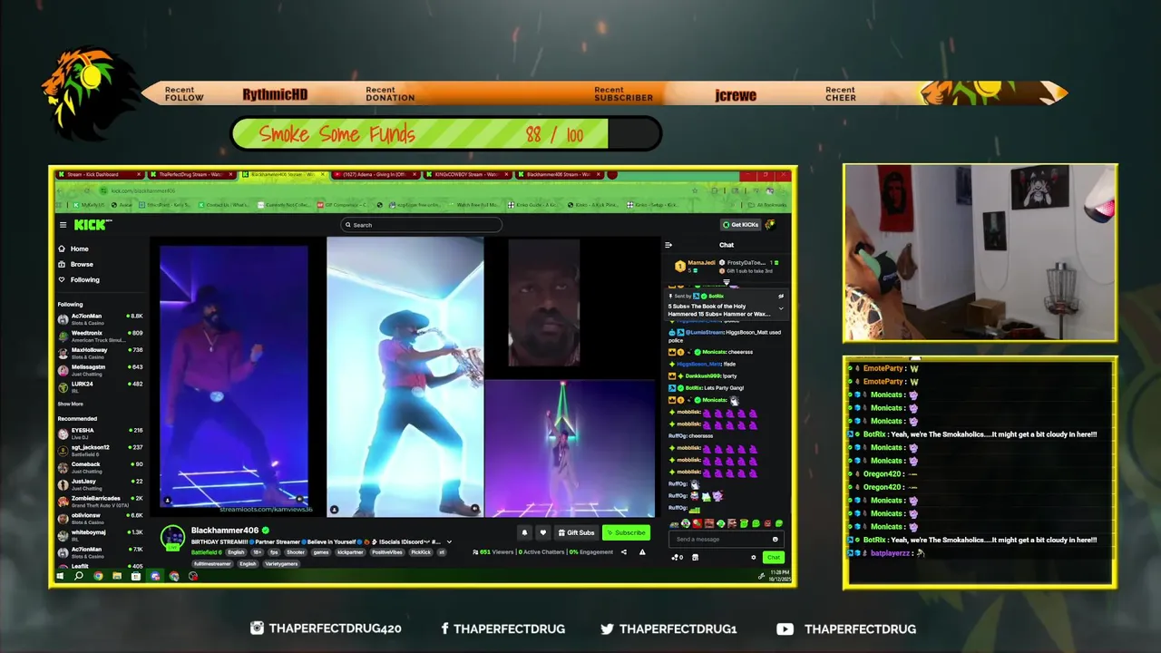Open oblivionsw recommended channel
This screenshot has height=653, width=1161.
[100, 518]
